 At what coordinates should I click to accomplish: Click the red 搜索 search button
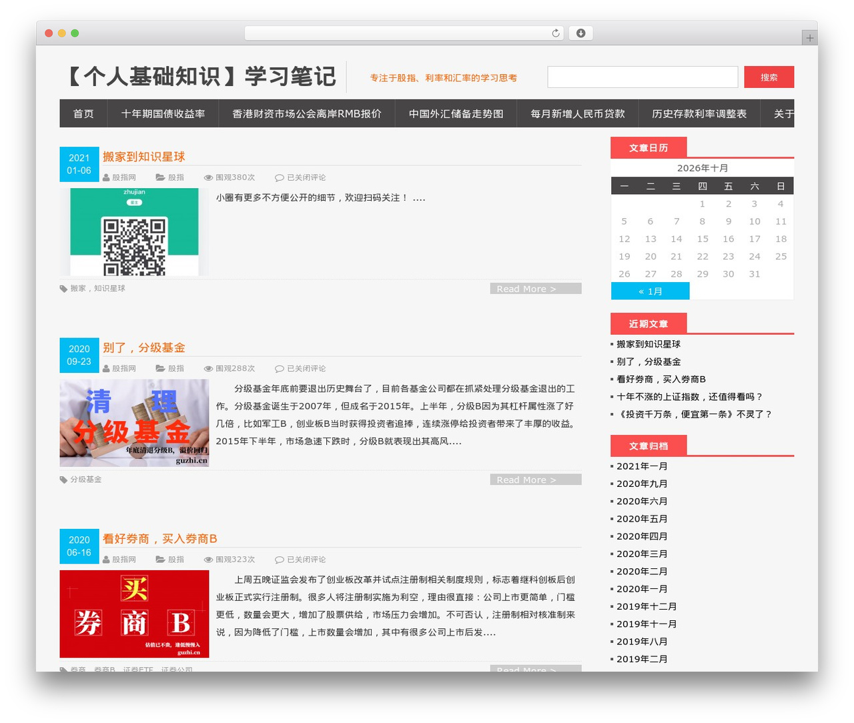pyautogui.click(x=769, y=77)
